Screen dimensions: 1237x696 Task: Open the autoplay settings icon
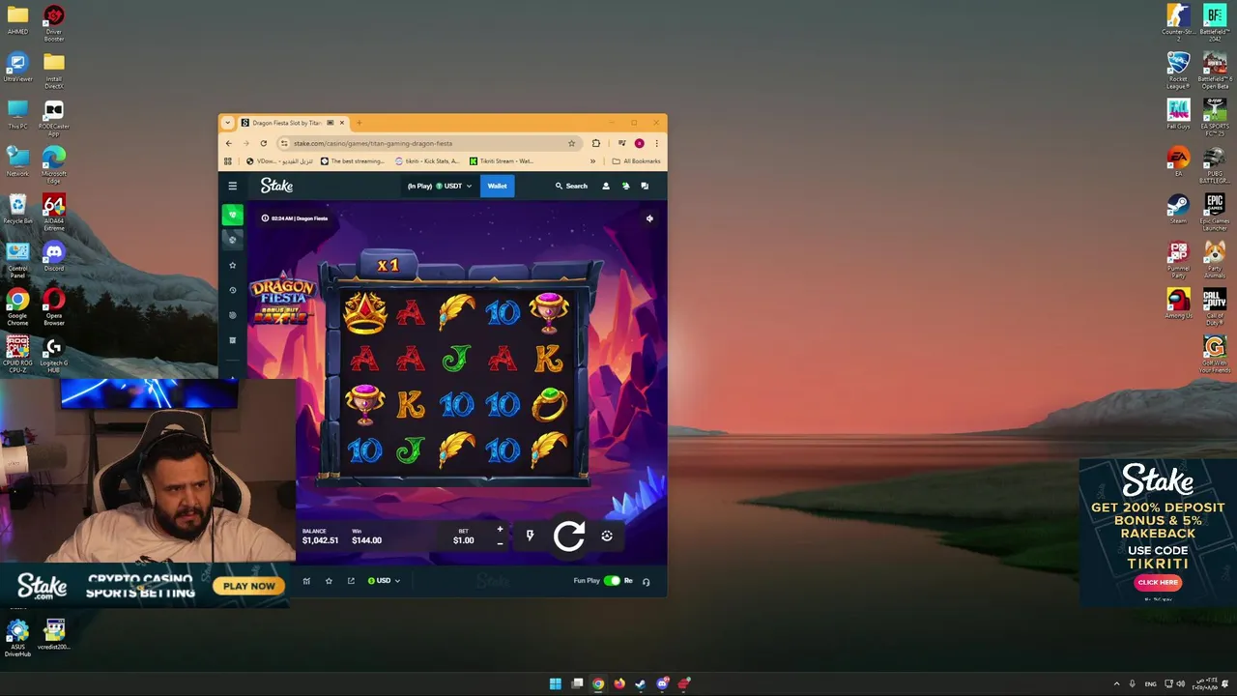click(607, 536)
